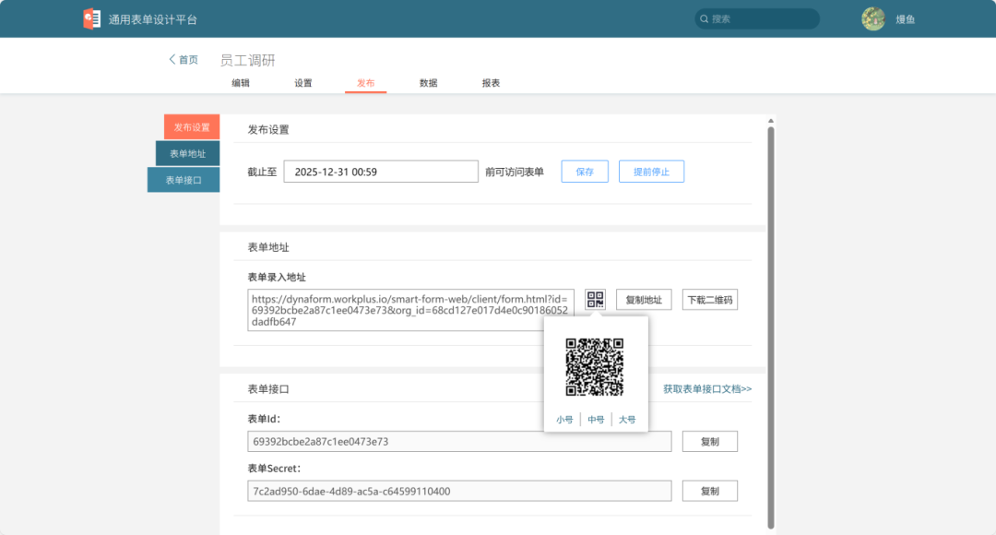Image resolution: width=996 pixels, height=535 pixels.
Task: Select the 小号 QR code size option
Action: [x=563, y=419]
